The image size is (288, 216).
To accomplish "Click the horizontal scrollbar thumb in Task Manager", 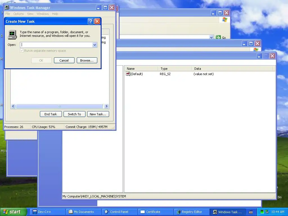I will 59,106.
